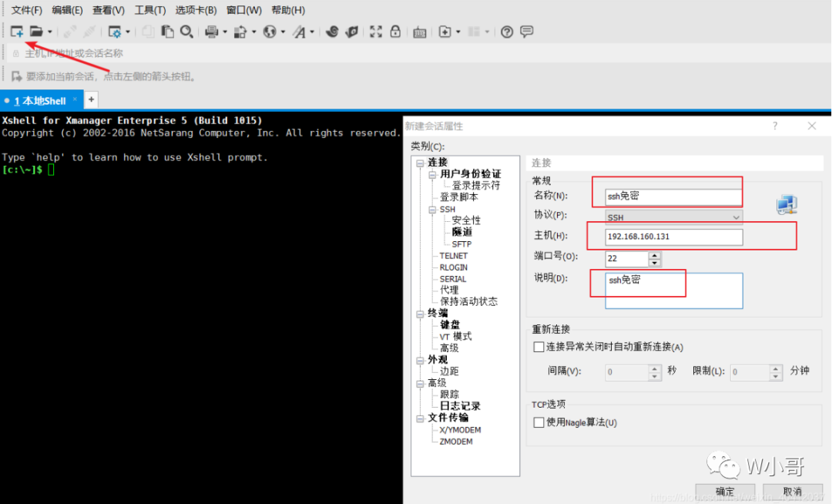
Task: Click the keyboard key mapping icon
Action: (420, 32)
